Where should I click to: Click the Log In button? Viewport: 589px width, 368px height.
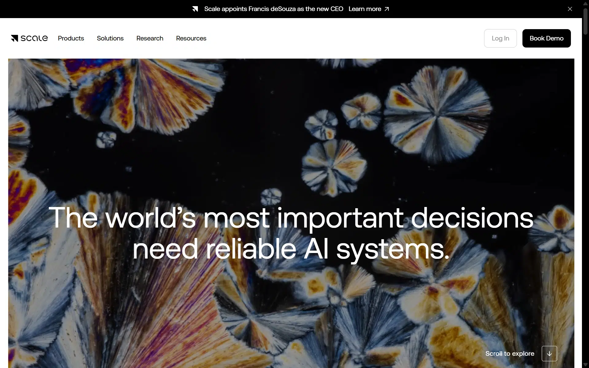pos(500,38)
